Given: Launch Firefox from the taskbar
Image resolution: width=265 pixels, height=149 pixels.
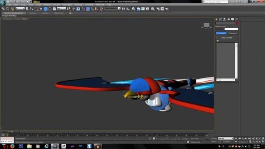Looking at the screenshot, I should [x=12, y=146].
